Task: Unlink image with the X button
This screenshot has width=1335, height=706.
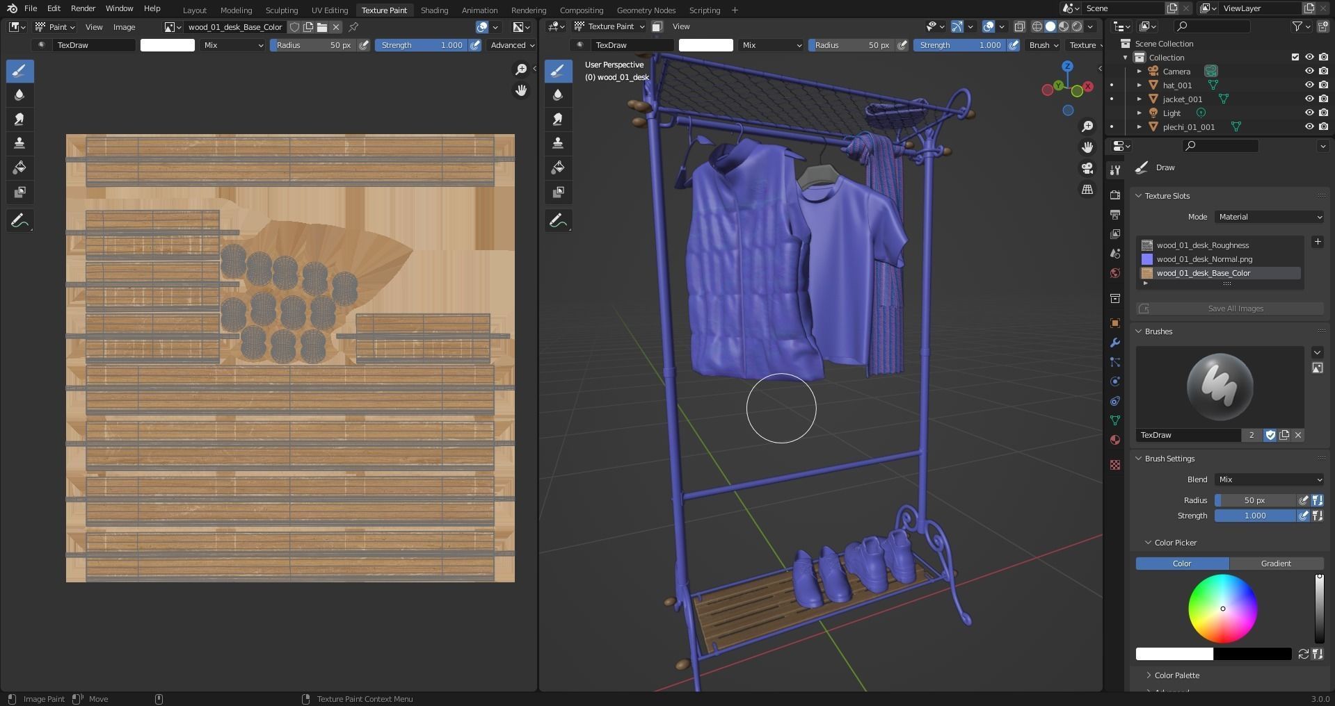Action: click(x=336, y=27)
